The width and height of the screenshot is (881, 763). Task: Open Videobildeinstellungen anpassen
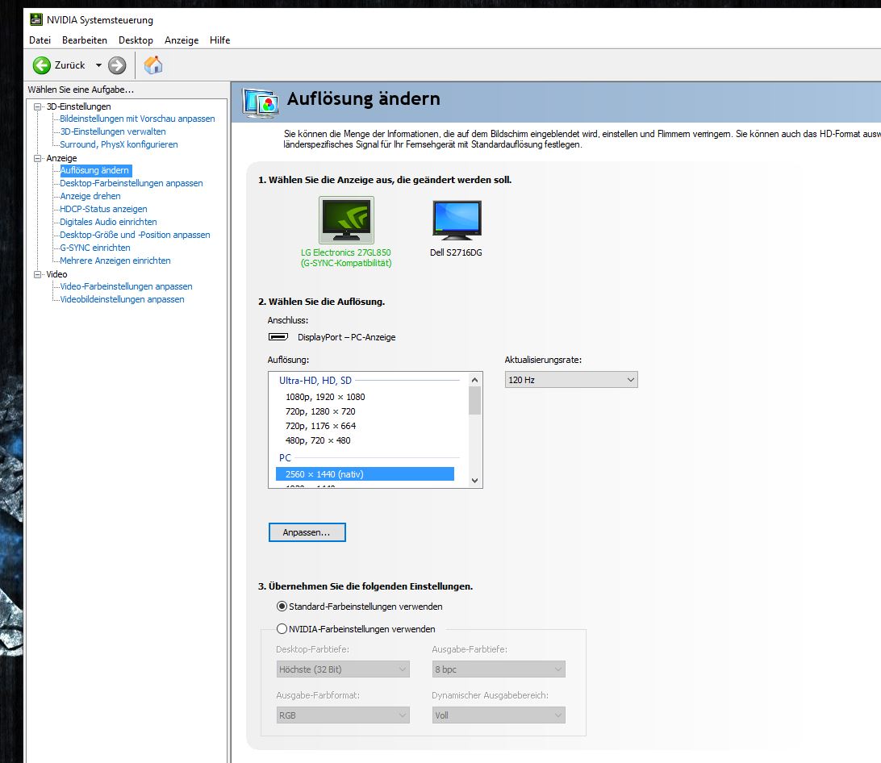pyautogui.click(x=122, y=299)
